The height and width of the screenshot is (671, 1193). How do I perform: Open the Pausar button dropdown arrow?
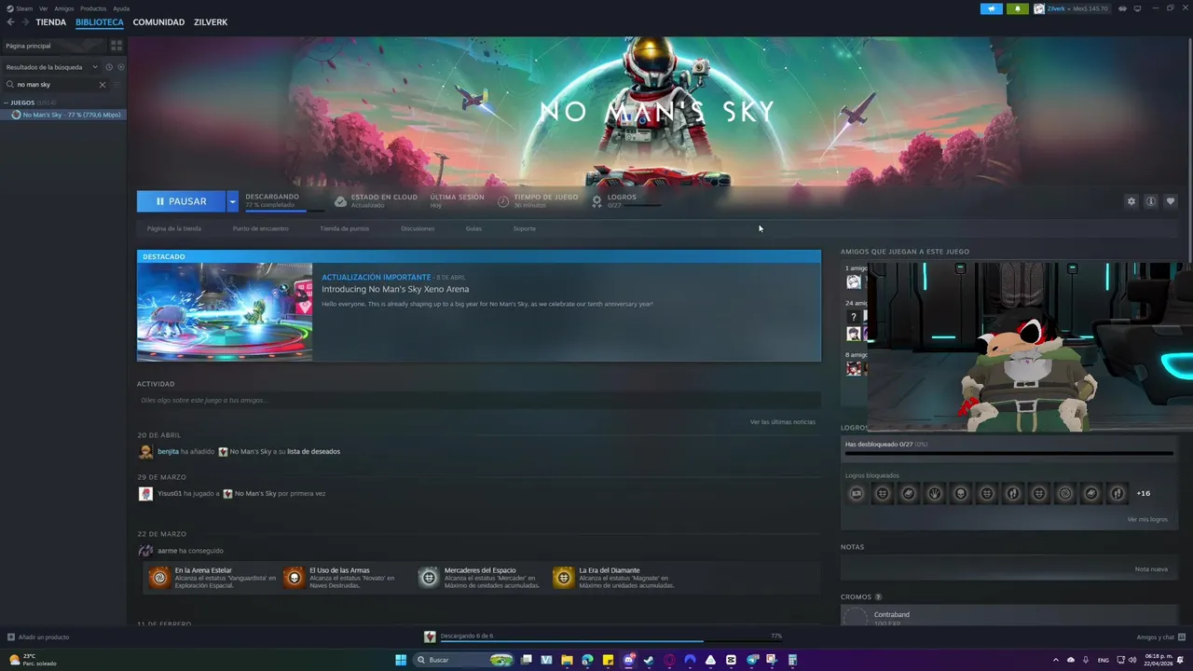pos(232,201)
